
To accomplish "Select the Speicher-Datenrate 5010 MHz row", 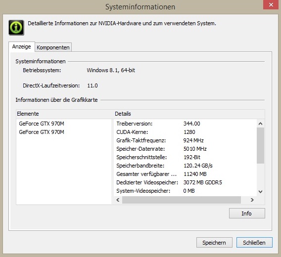I will [x=186, y=149].
